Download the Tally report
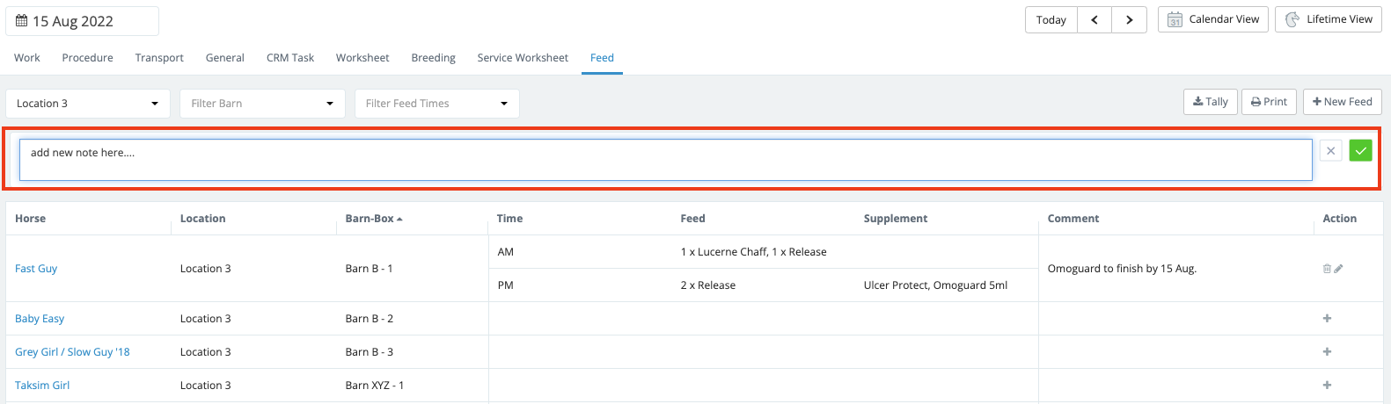The width and height of the screenshot is (1391, 404). [x=1210, y=102]
